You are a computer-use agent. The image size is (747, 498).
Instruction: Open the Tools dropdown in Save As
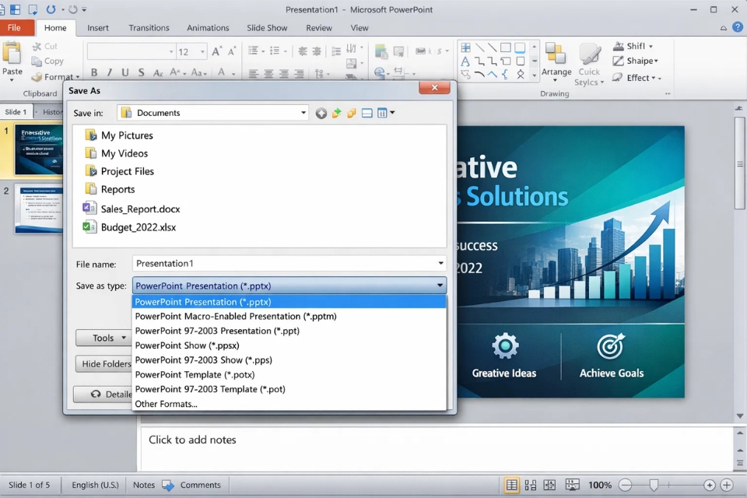103,338
